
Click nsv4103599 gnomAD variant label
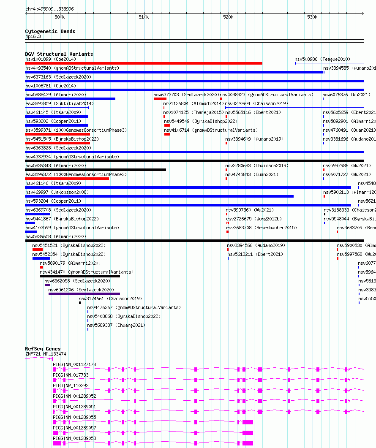tap(72, 228)
